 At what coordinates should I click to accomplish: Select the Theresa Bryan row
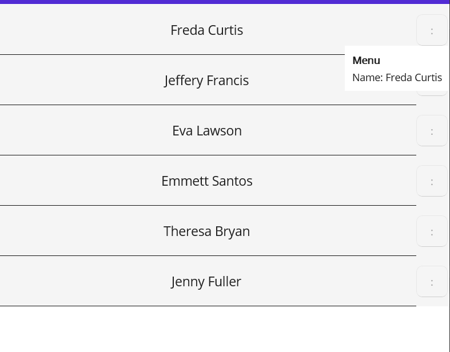[206, 231]
